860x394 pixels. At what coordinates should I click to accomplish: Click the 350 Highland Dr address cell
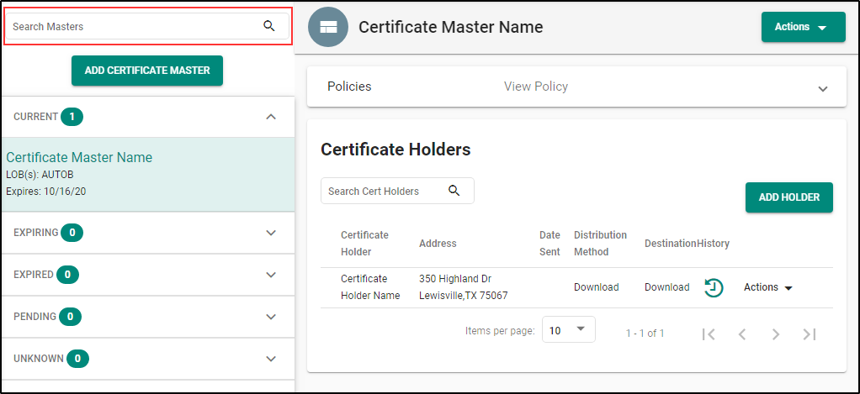[x=464, y=287]
